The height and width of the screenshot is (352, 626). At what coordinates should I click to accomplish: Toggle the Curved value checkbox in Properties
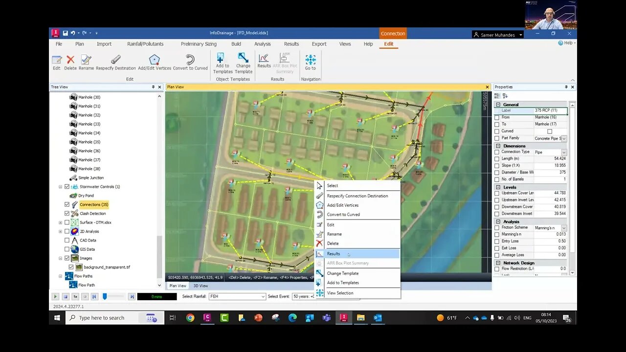point(550,132)
